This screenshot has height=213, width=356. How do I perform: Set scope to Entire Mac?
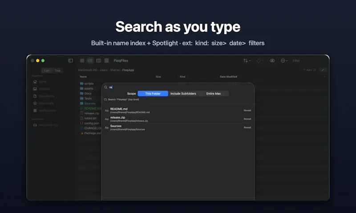click(x=214, y=93)
